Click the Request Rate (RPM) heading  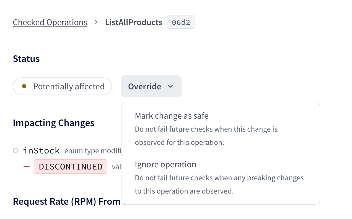click(x=67, y=202)
